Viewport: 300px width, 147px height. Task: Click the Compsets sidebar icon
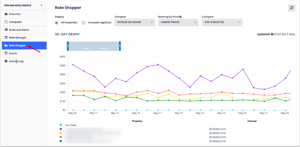pos(6,22)
